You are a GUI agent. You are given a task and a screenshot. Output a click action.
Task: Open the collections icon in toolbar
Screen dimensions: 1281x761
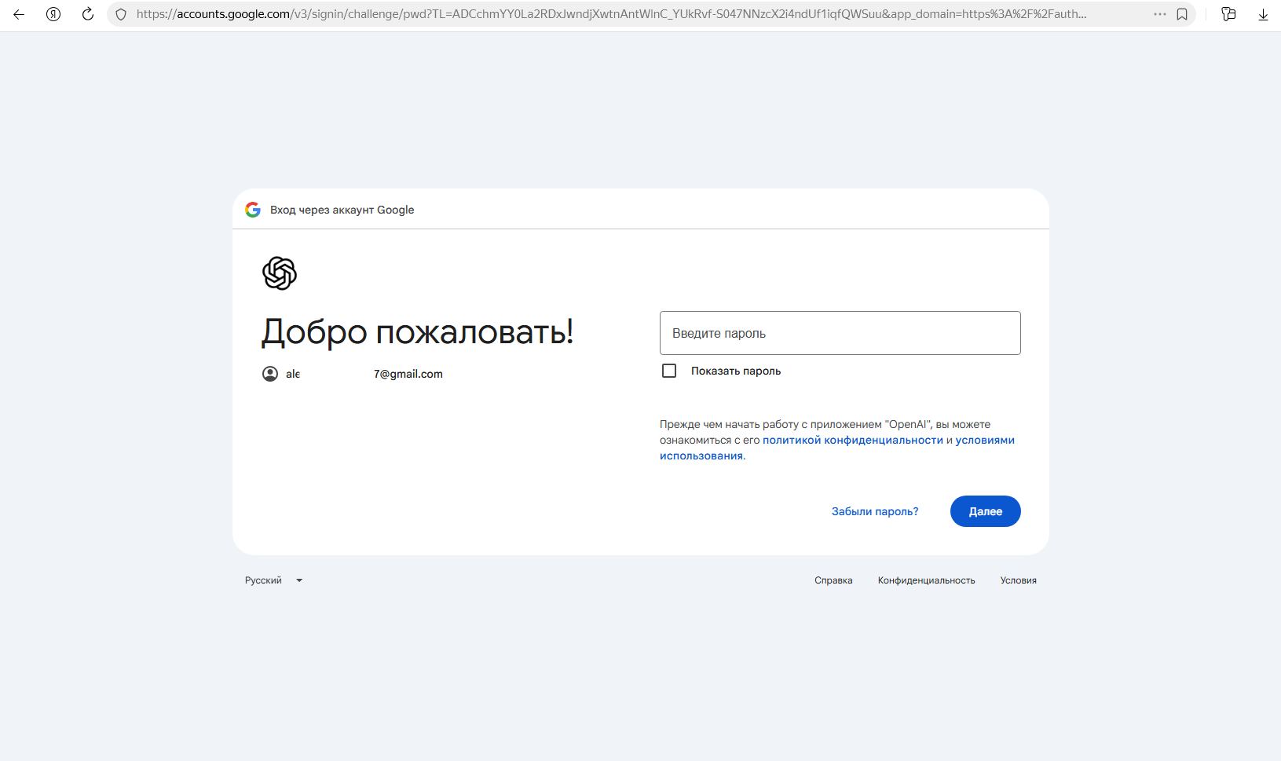pos(1229,14)
